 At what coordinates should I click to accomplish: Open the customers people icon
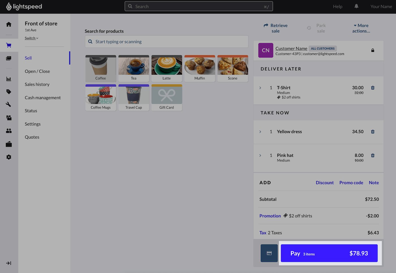click(9, 131)
